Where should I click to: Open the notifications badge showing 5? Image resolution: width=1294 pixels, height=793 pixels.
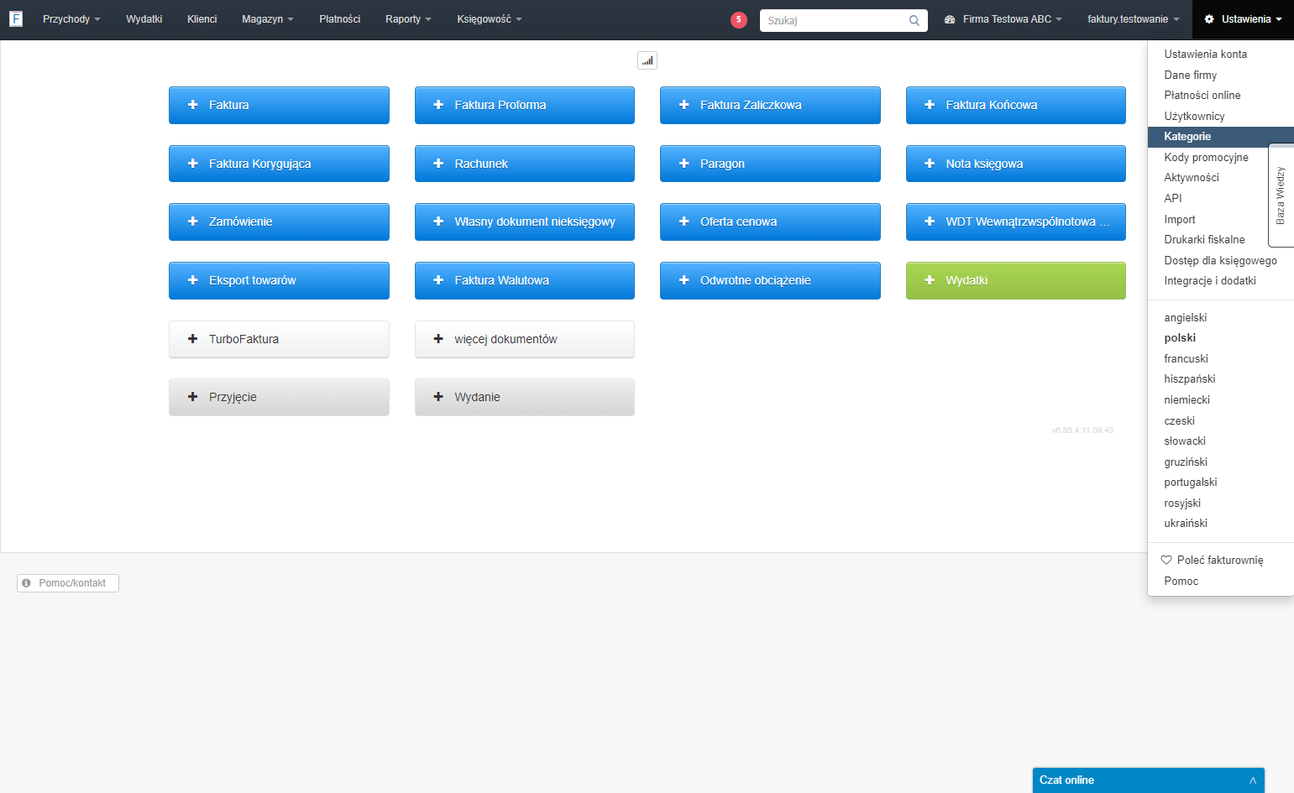[739, 19]
